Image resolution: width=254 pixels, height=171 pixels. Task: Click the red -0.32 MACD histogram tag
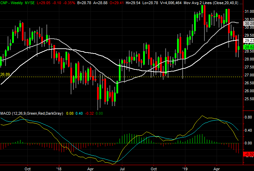[x=248, y=154]
